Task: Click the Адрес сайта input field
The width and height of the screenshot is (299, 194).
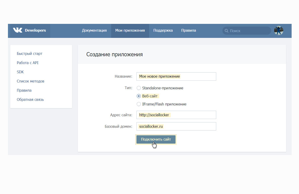Action: click(x=176, y=115)
